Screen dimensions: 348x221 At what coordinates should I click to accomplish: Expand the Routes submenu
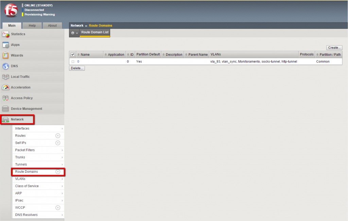(20, 136)
